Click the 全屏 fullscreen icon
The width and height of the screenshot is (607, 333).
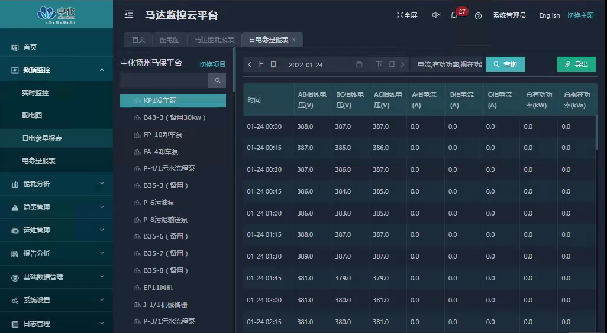(x=406, y=15)
